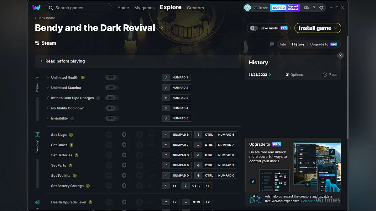Screen dimensions: 376x211
Task: Favorite the game with star icon
Action: point(161,28)
